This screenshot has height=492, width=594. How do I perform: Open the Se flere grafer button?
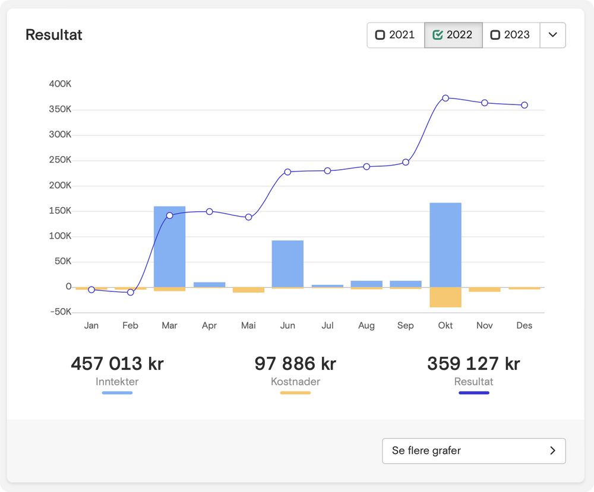pos(473,451)
